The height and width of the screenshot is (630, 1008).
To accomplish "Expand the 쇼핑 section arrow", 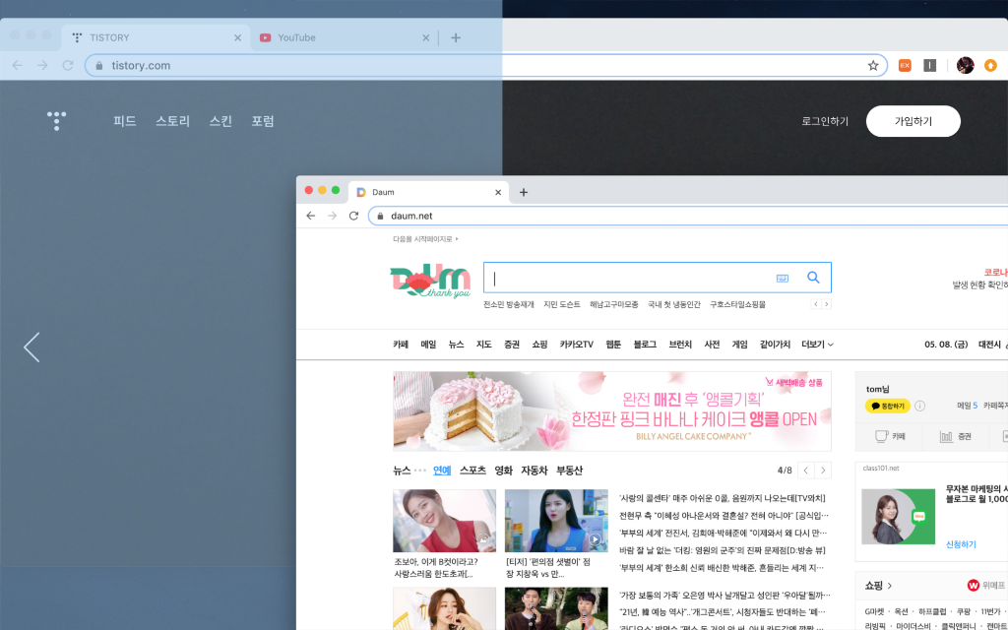I will [x=890, y=586].
